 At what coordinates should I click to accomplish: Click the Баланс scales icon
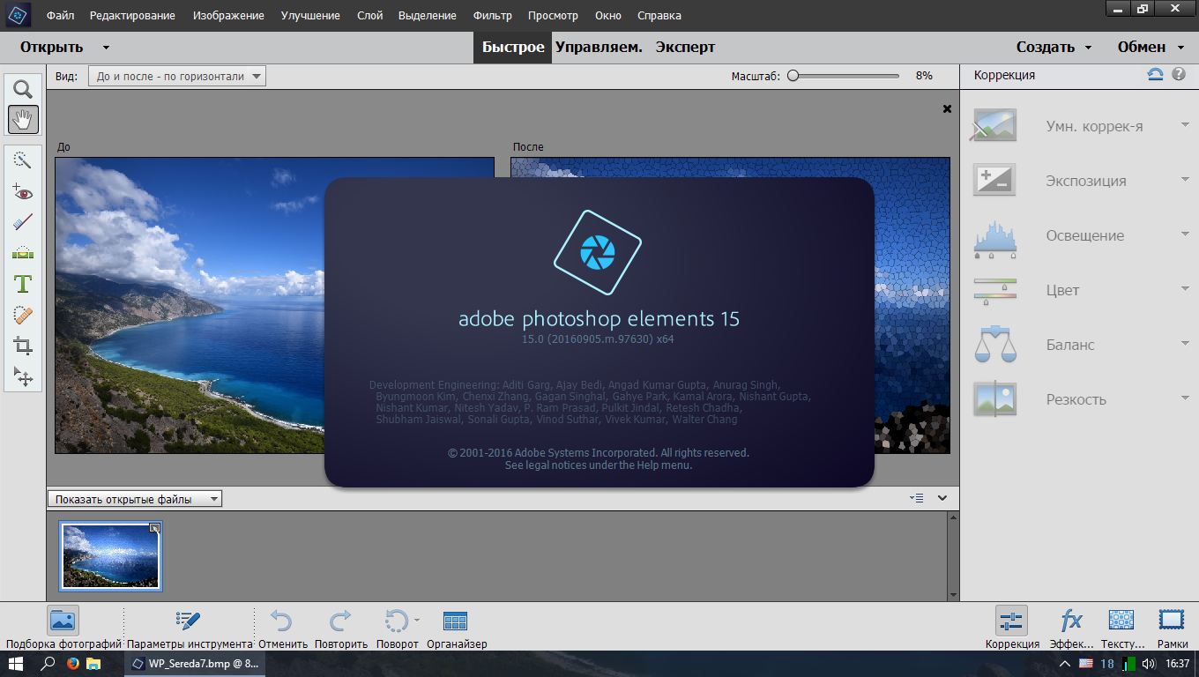[994, 345]
